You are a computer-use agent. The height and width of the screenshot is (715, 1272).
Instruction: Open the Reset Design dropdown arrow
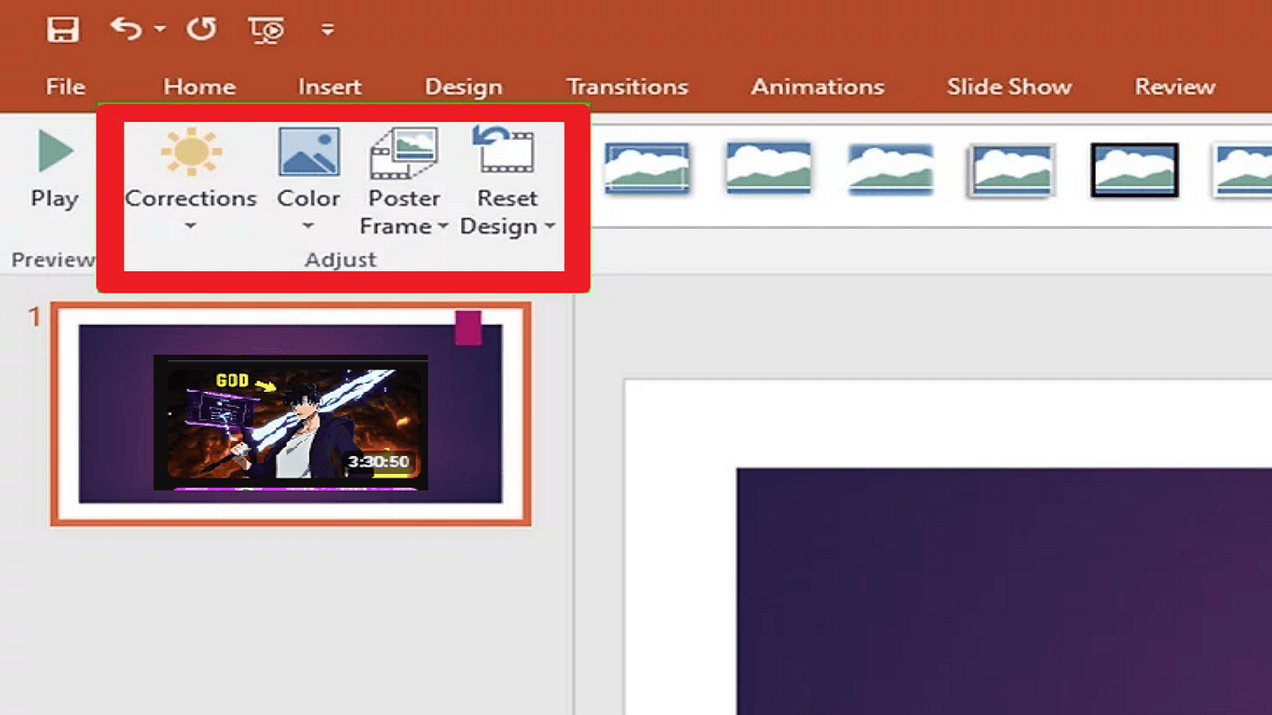549,226
